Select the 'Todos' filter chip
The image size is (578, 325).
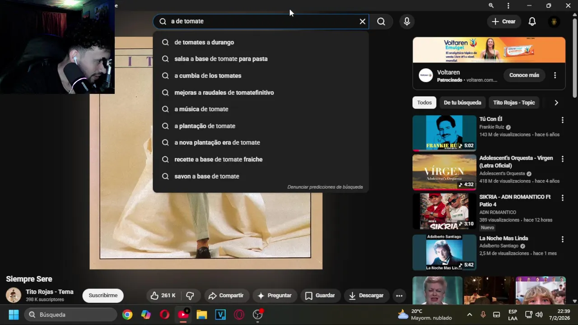[424, 102]
